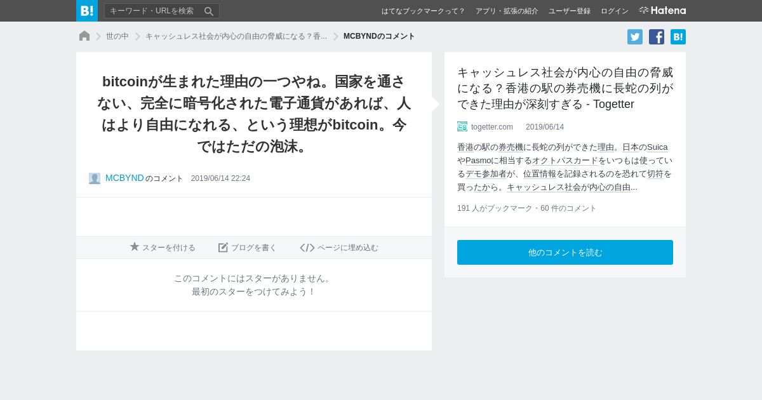Open Togetter article title link
Image resolution: width=762 pixels, height=400 pixels.
(565, 88)
